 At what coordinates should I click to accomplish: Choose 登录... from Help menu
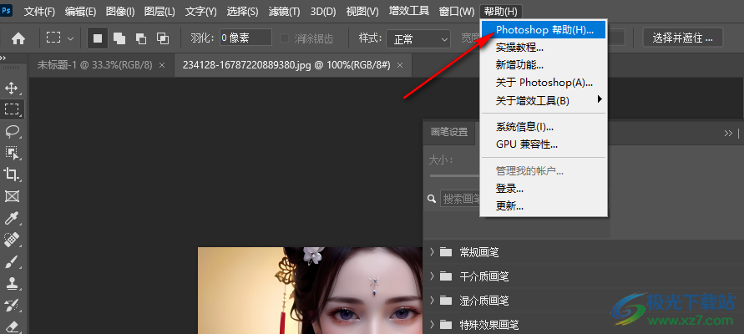(x=544, y=189)
